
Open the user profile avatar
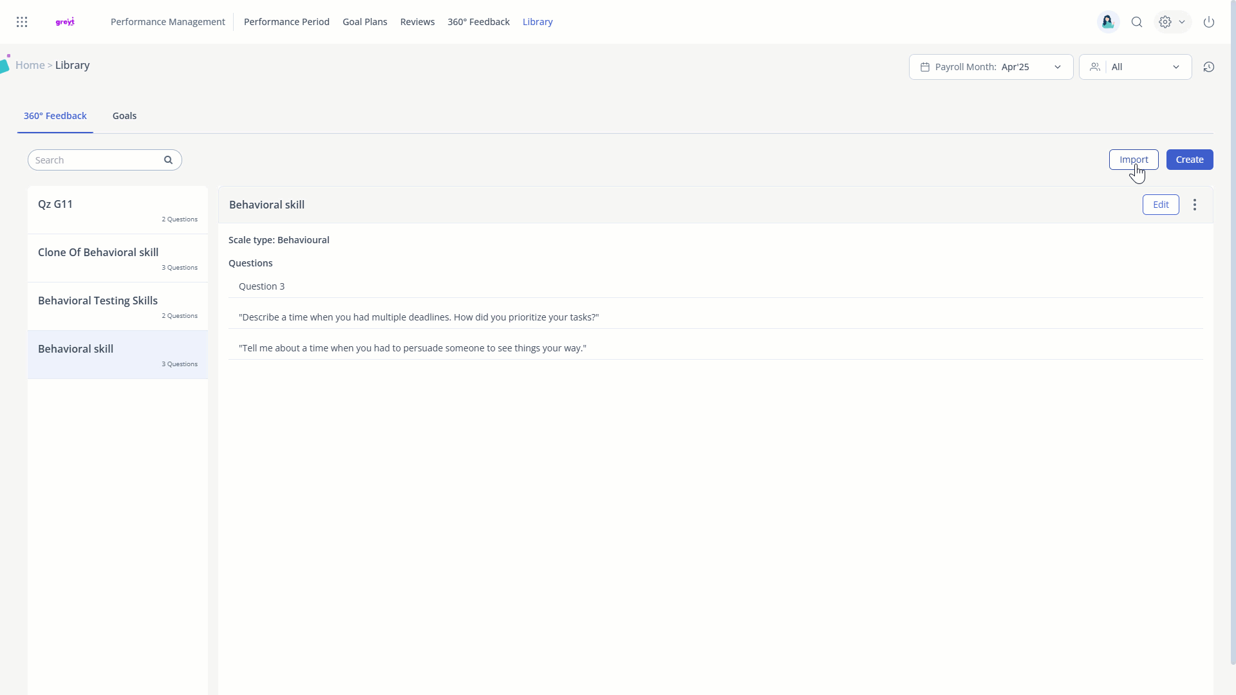pos(1108,22)
